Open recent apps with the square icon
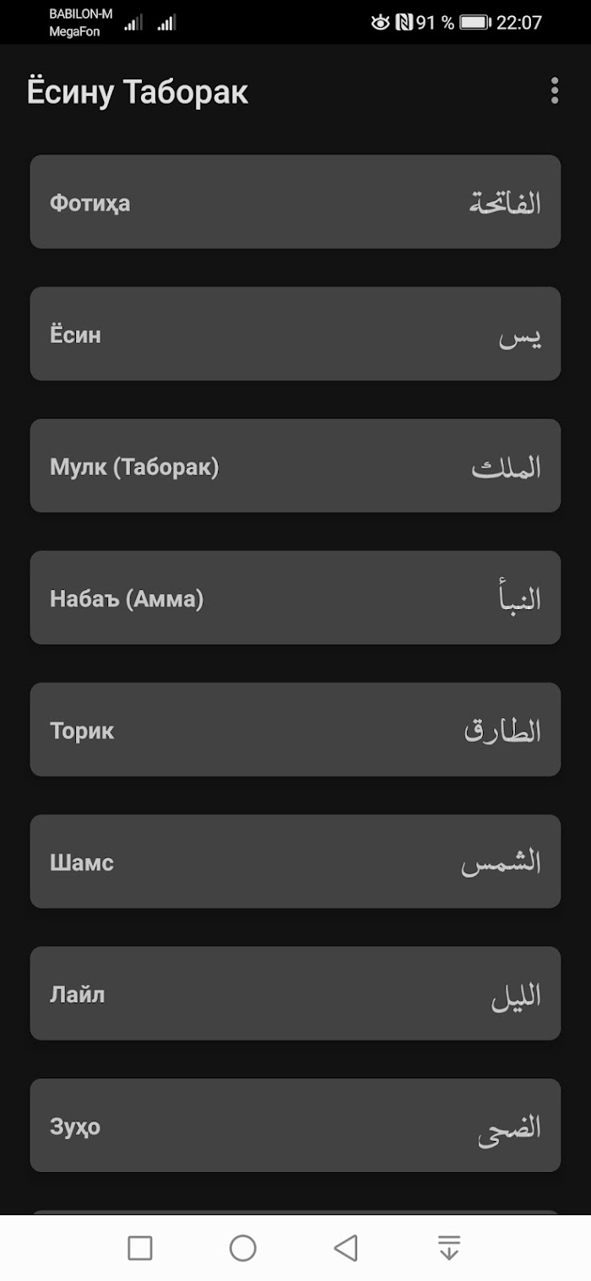The image size is (591, 1281). [140, 1247]
